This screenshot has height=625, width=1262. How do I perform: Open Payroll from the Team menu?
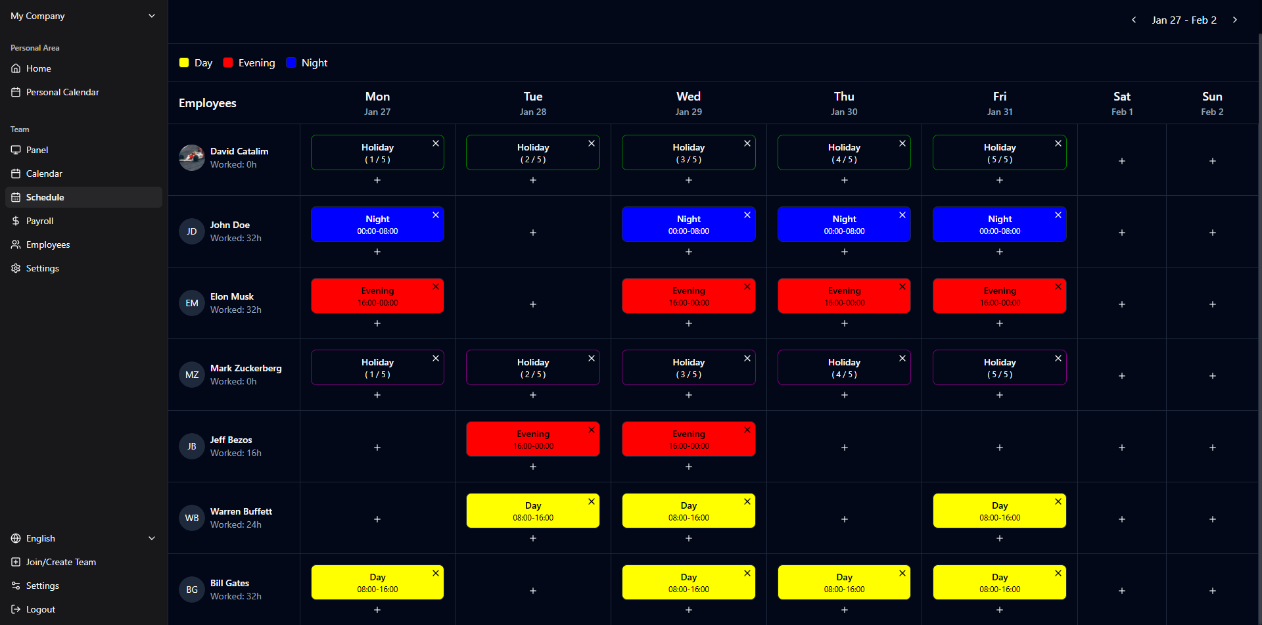(x=40, y=221)
